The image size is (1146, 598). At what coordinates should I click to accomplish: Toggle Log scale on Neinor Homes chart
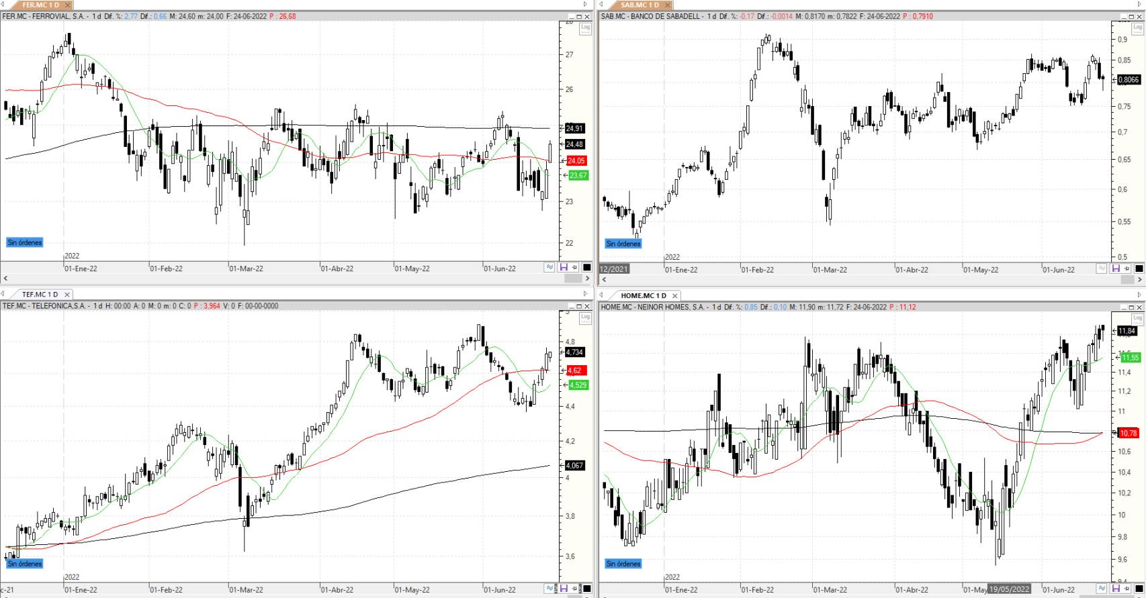click(1137, 318)
